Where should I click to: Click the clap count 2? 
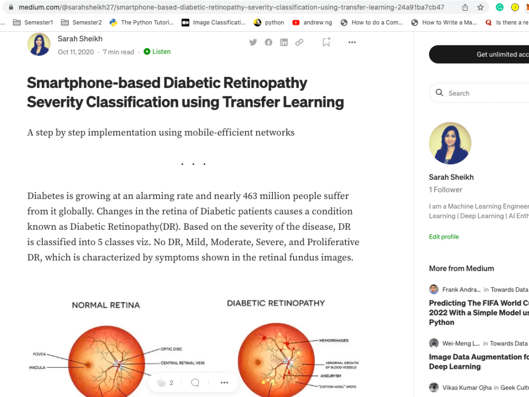coord(171,383)
